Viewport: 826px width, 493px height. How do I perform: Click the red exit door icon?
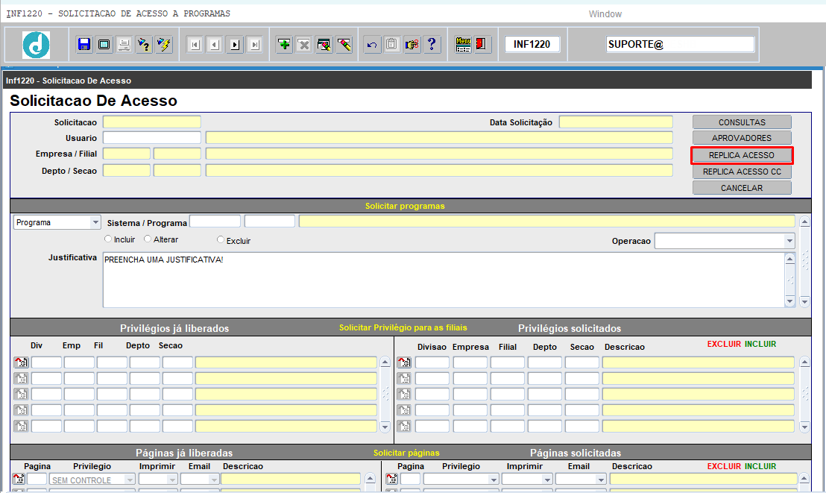(x=482, y=44)
